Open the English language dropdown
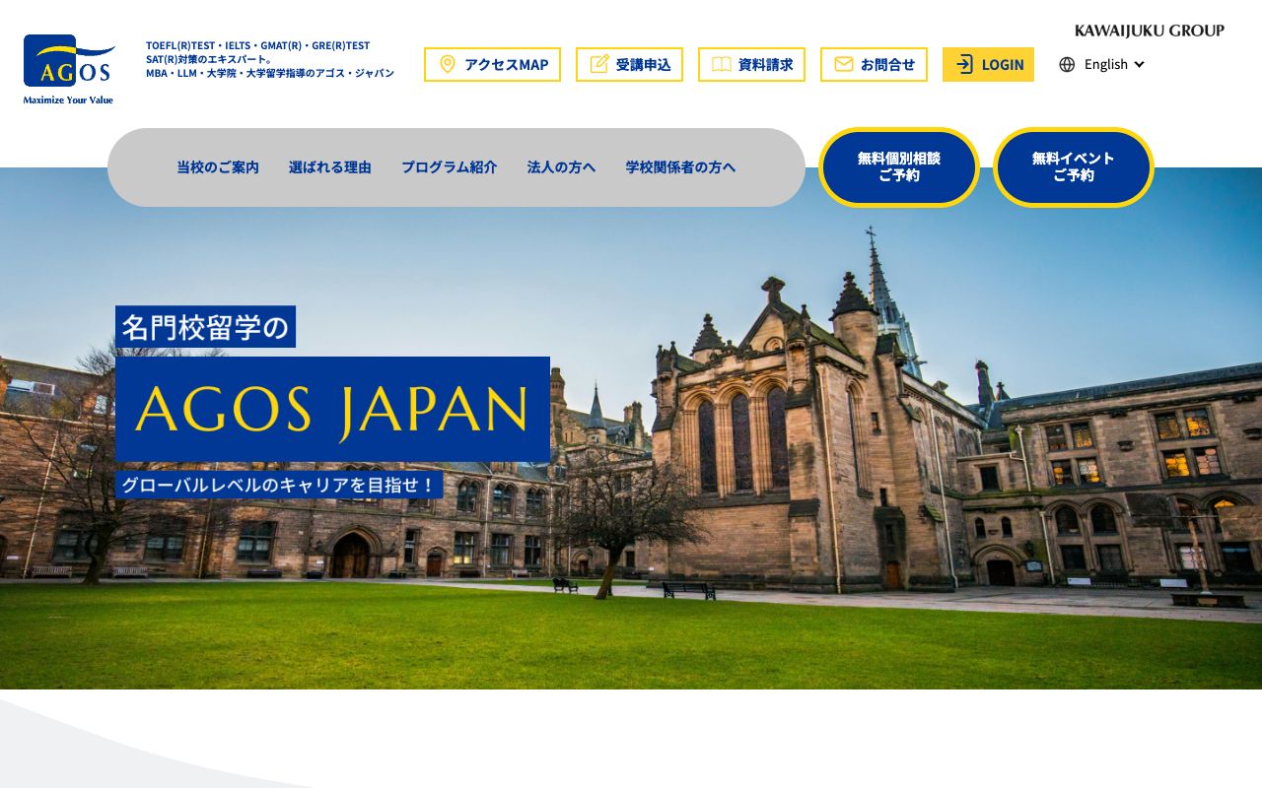This screenshot has height=788, width=1262. [1102, 64]
